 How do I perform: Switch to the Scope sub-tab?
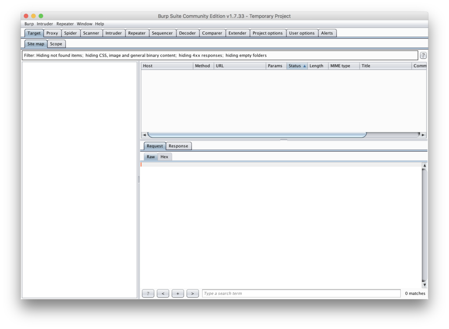(x=56, y=44)
